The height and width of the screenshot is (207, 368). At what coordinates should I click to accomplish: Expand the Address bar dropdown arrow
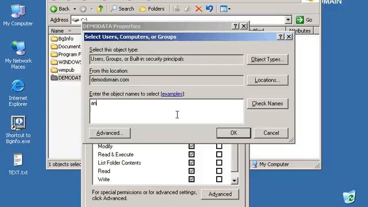point(288,20)
